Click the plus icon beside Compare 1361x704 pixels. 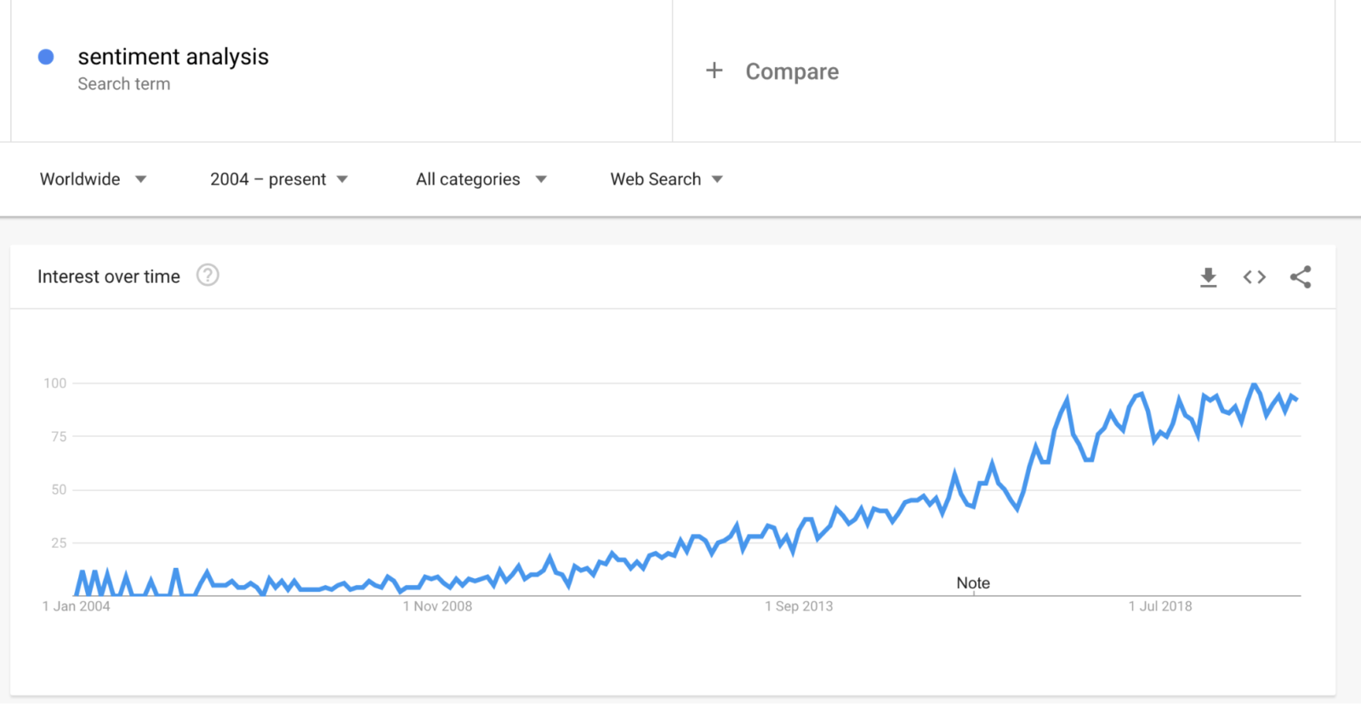coord(714,71)
